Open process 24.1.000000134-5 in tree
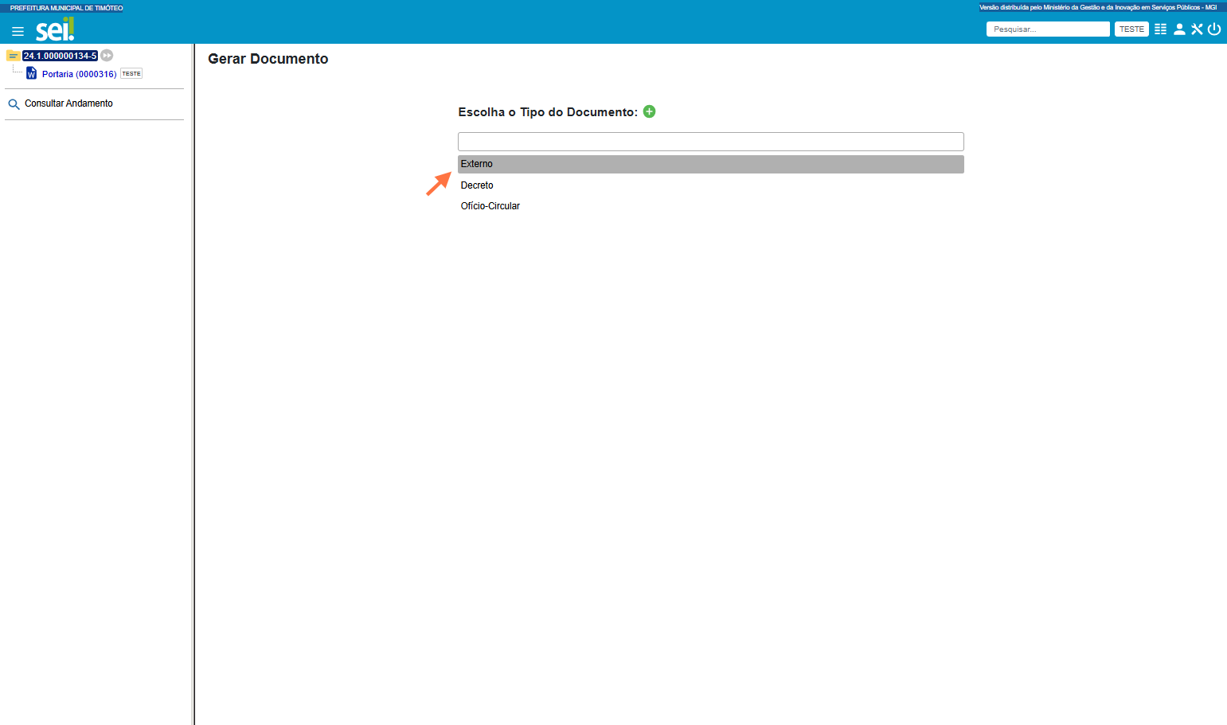 click(60, 56)
